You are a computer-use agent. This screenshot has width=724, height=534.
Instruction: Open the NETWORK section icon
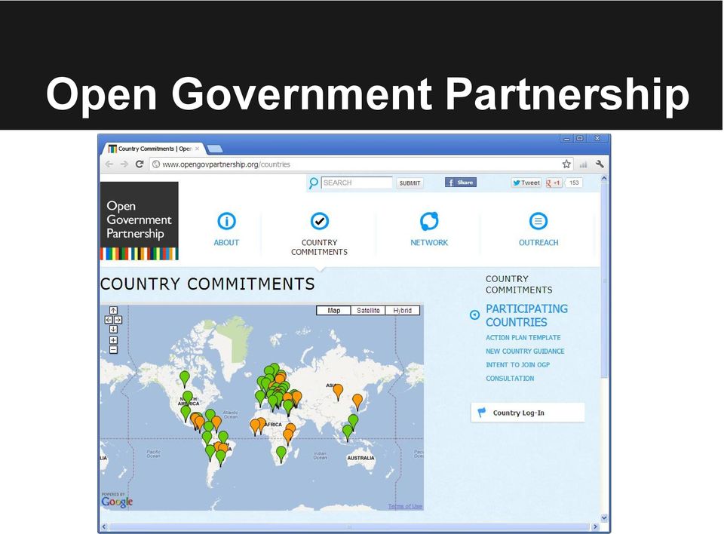[429, 221]
